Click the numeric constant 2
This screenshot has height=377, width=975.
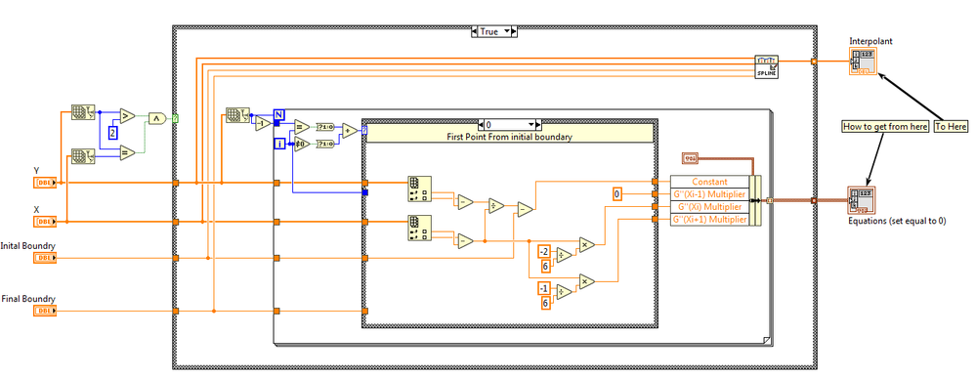(x=113, y=133)
